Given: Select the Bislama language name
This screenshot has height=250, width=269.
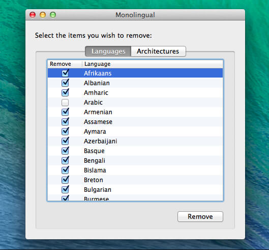Looking at the screenshot, I should pyautogui.click(x=95, y=170).
